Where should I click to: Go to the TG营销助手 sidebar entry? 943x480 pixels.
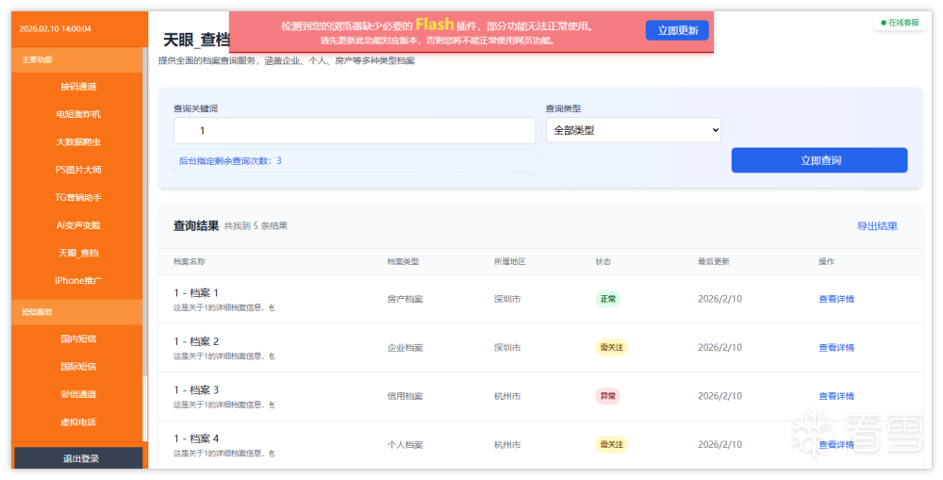coord(77,198)
